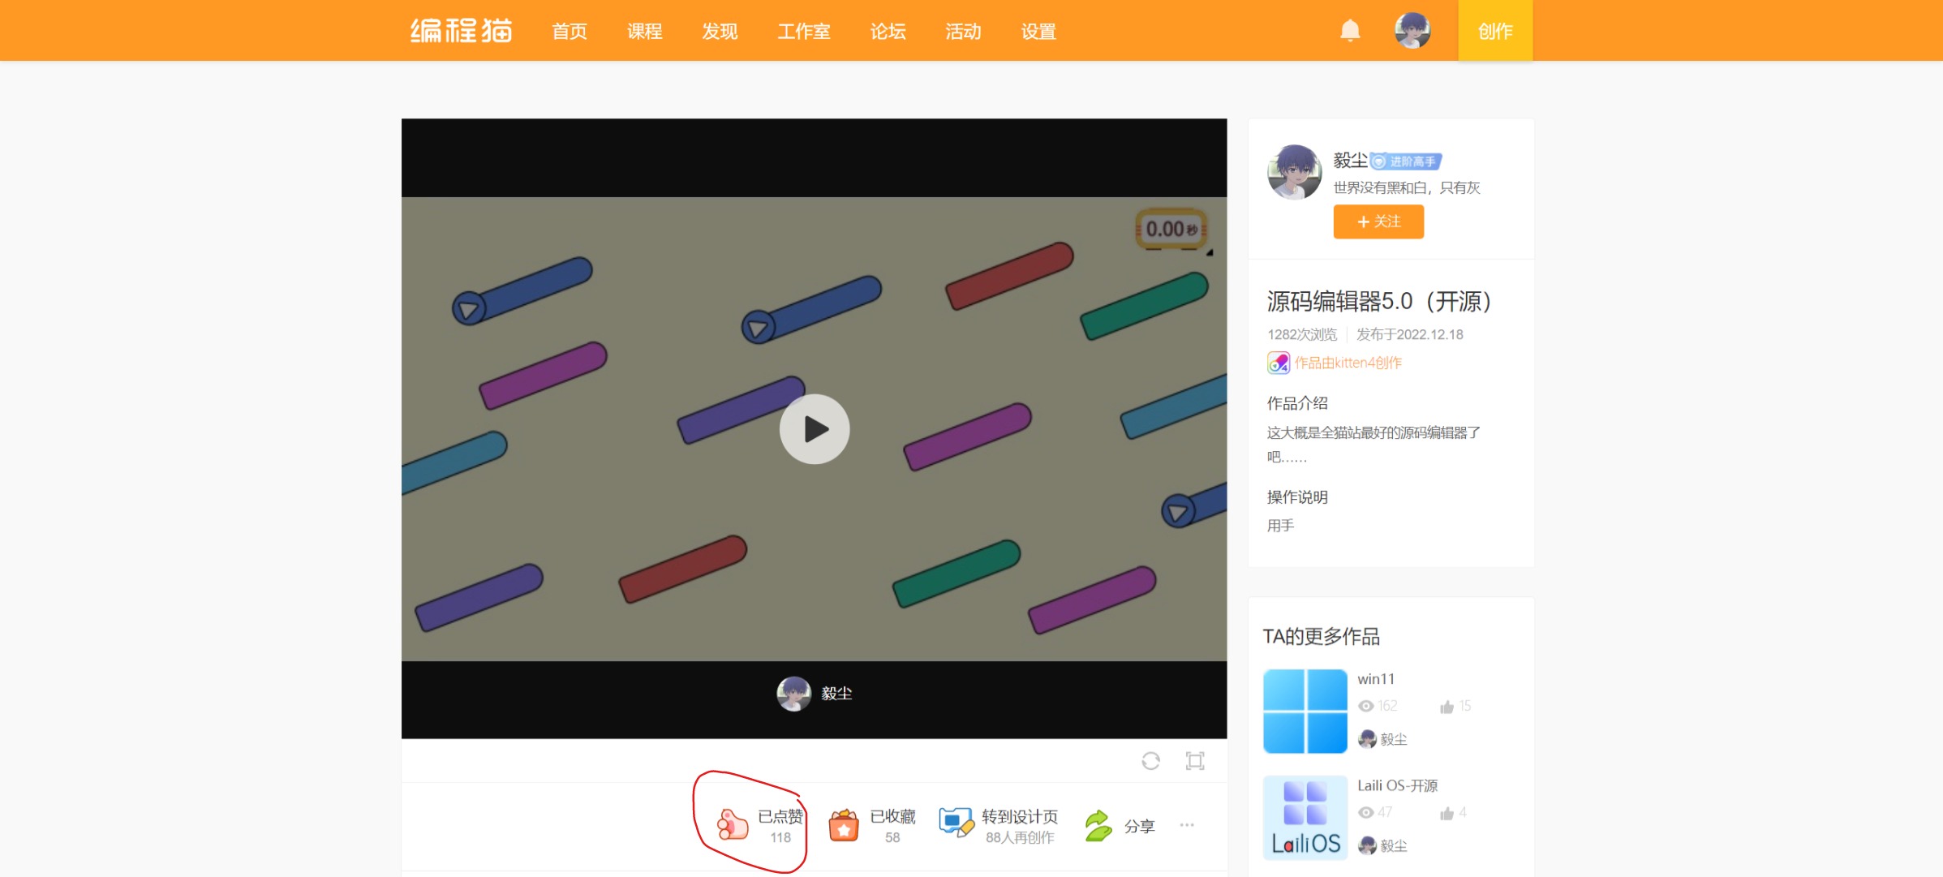1943x877 pixels.
Task: Click the 0.00秒 timer badge in preview
Action: (x=1171, y=229)
